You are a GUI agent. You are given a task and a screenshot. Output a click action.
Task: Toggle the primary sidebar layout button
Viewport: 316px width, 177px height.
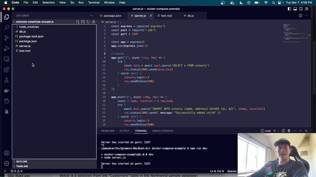[x=289, y=9]
